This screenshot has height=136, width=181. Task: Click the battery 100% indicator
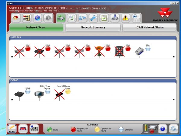click(146, 129)
